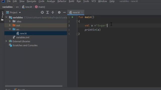Select Scratches and Consoles item
This screenshot has width=161, height=90.
coord(36,45)
